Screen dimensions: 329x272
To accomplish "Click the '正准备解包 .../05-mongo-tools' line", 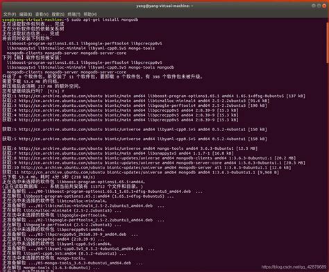I will point(72,263).
